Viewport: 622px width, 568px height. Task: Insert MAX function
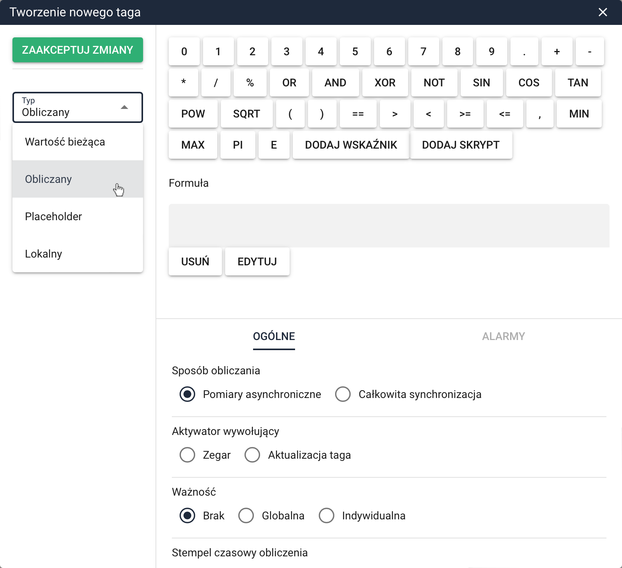pos(193,145)
